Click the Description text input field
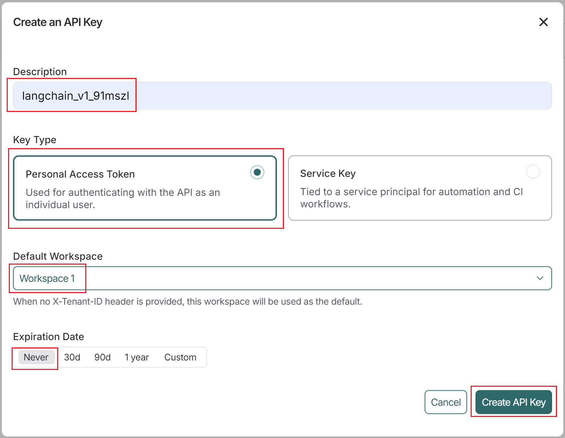This screenshot has width=565, height=438. (282, 96)
